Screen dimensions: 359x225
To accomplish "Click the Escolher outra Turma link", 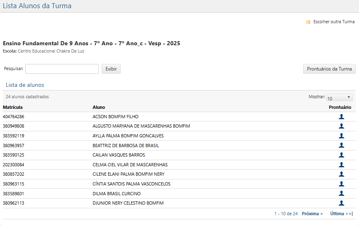I will pos(334,22).
